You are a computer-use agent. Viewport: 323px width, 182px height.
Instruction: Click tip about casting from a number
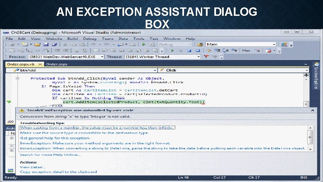tap(97, 128)
